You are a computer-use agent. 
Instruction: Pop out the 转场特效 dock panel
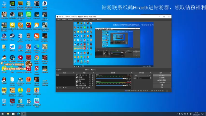pos(151,73)
